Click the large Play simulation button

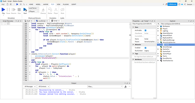3,10
